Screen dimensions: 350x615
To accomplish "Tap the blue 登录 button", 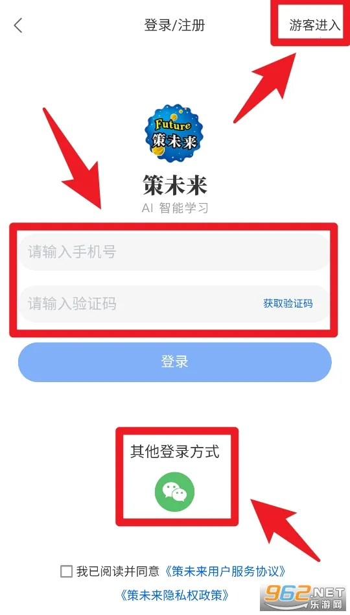I will click(175, 362).
